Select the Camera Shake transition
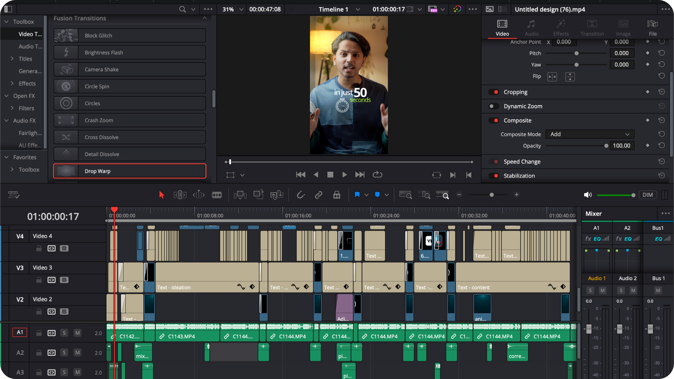674x379 pixels. click(130, 70)
